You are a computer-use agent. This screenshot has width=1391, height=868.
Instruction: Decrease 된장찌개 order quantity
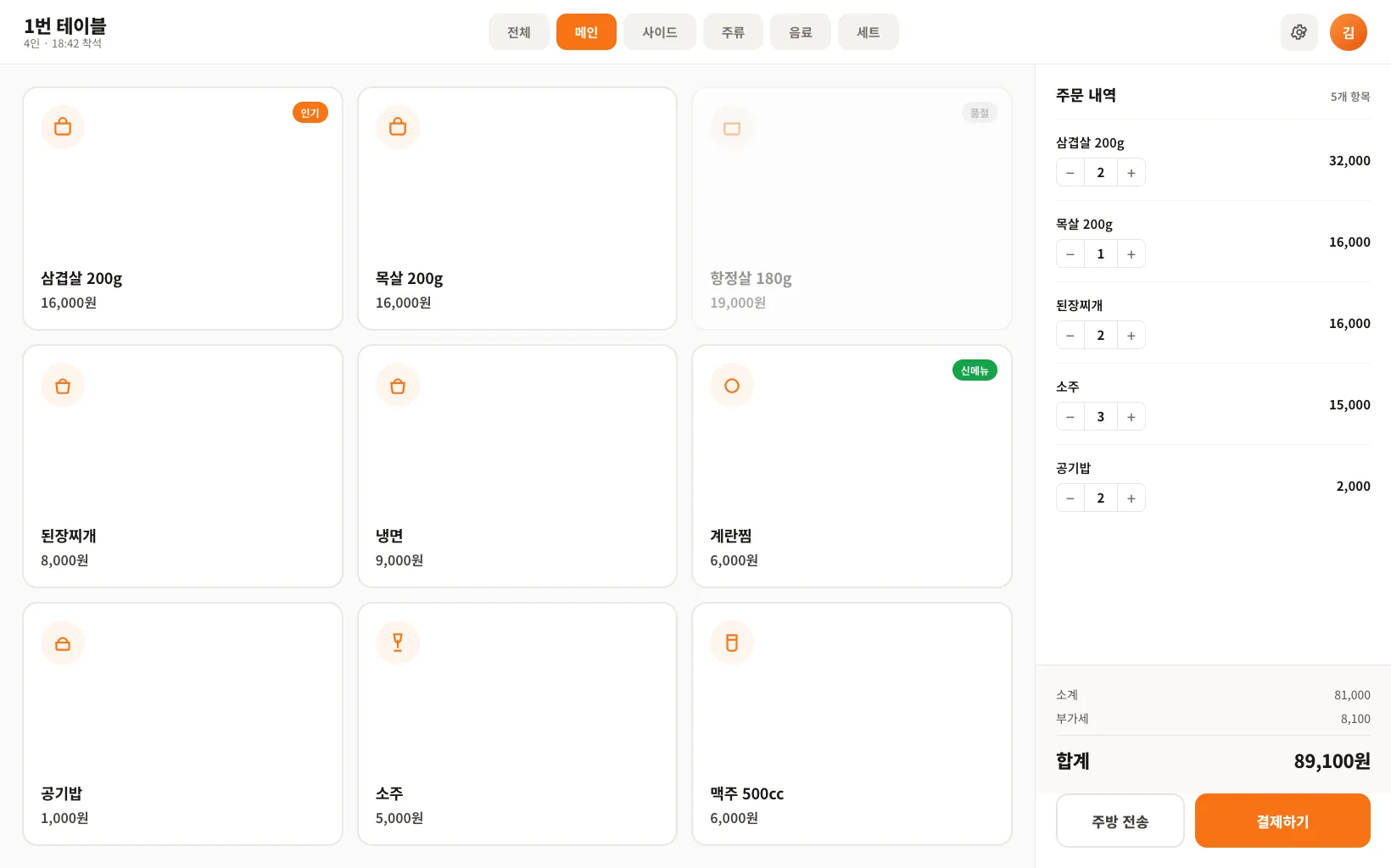tap(1070, 336)
